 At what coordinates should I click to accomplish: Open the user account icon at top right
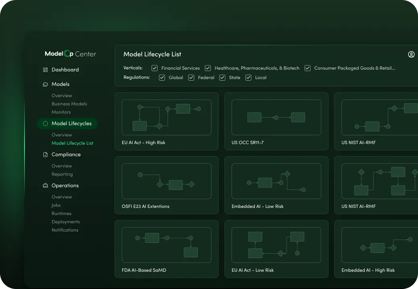point(411,54)
